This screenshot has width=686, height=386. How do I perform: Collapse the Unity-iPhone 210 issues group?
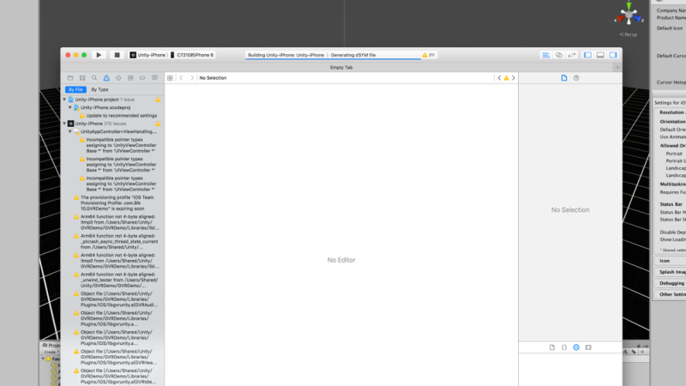click(x=65, y=124)
